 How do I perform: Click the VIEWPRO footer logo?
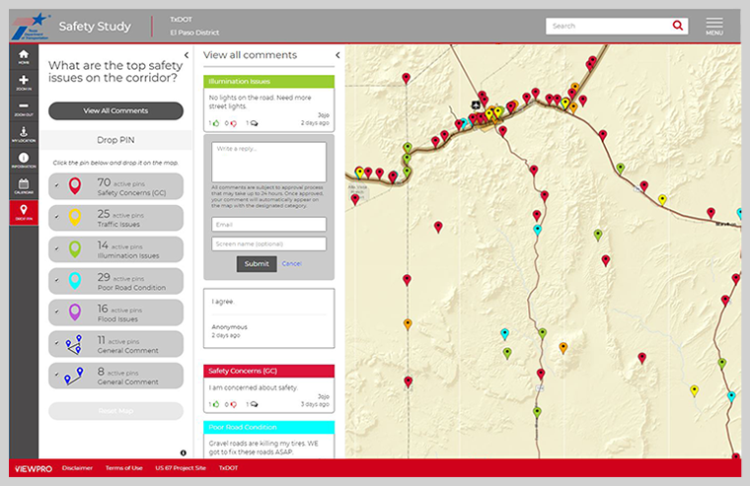click(x=33, y=469)
